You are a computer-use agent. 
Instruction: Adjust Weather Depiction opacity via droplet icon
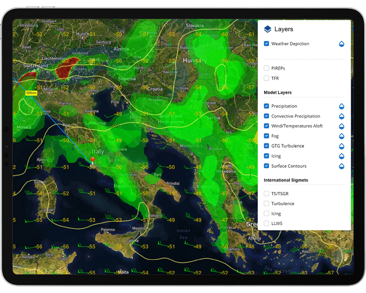[x=341, y=44]
